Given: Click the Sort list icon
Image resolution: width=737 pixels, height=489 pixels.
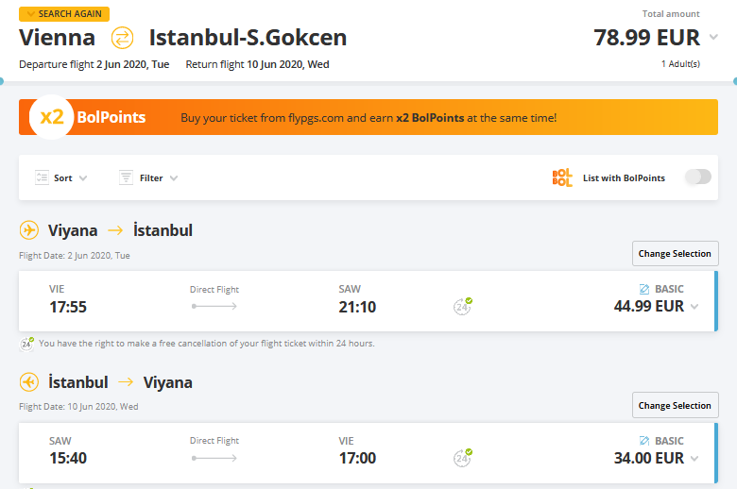Looking at the screenshot, I should pyautogui.click(x=42, y=177).
